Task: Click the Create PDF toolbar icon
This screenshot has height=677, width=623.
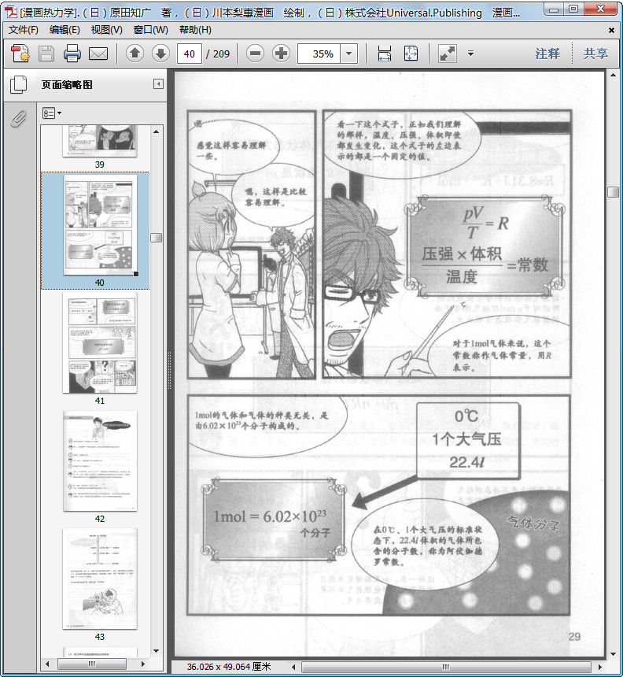Action: (20, 54)
